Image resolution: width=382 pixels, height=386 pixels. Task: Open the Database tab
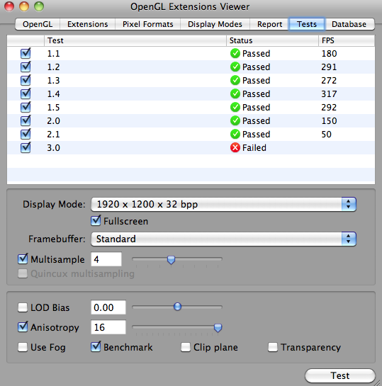tap(349, 24)
